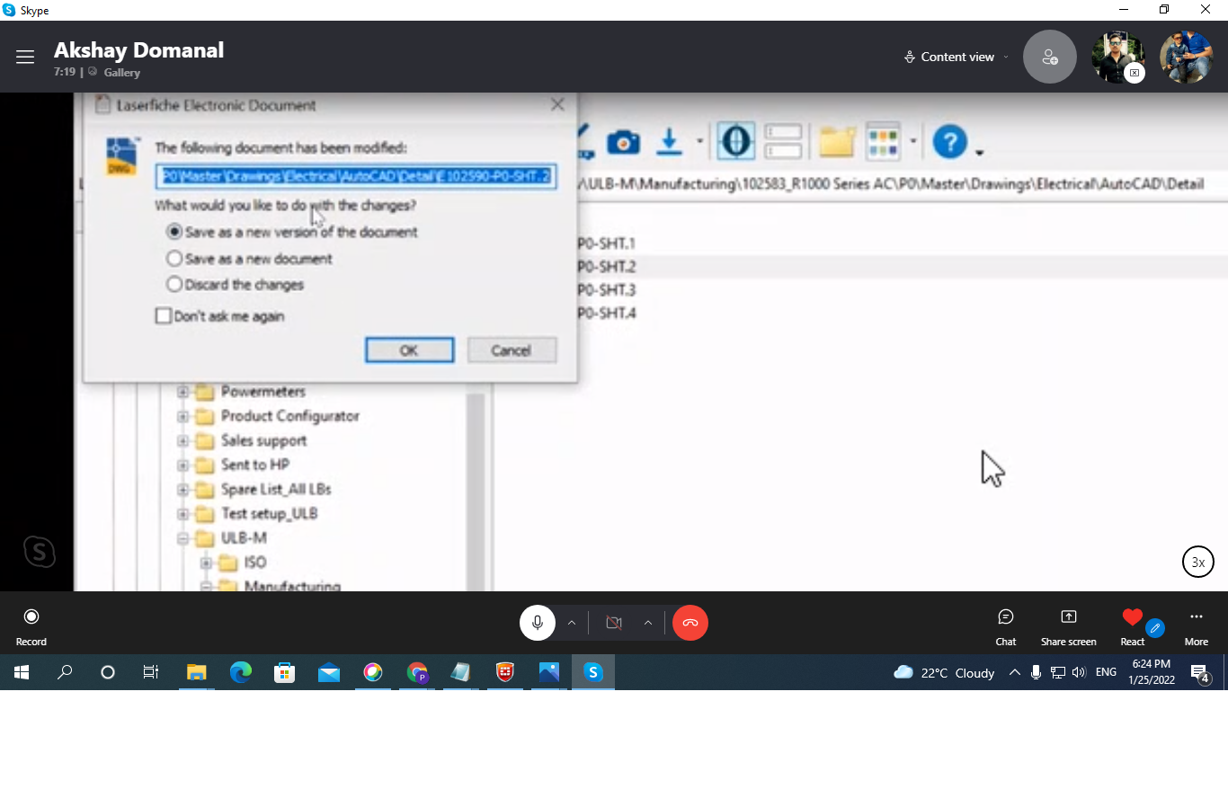Open the Windows Start menu
This screenshot has height=798, width=1228.
[22, 672]
